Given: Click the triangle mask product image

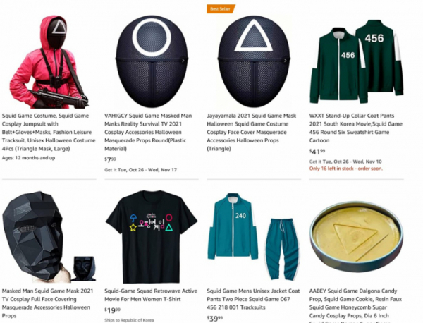Looking at the screenshot, I should point(254,61).
